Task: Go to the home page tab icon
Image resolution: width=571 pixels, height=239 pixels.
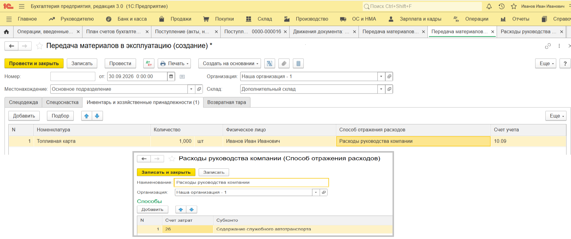Action: [7, 32]
